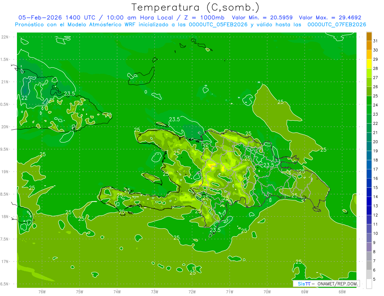The width and height of the screenshot is (384, 296).
Task: Click the '74W' longitude axis label
Action: (117, 292)
